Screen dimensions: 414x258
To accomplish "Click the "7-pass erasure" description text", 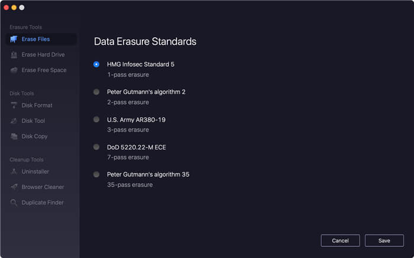I will (128, 157).
